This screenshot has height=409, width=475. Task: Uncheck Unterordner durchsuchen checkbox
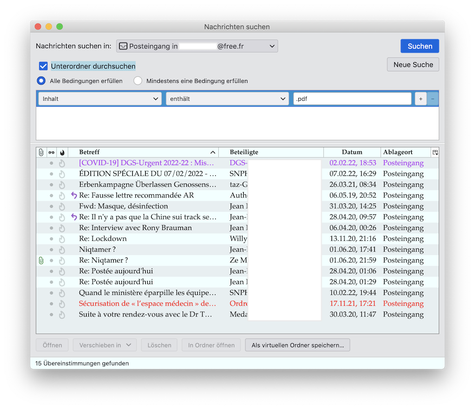click(43, 66)
